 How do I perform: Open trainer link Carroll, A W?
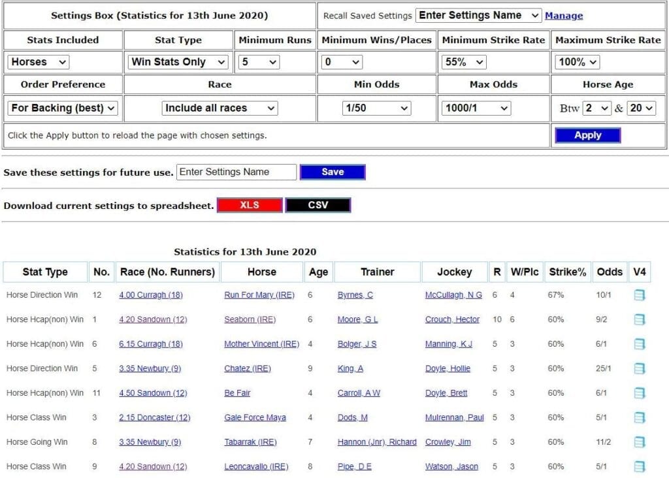coord(359,393)
